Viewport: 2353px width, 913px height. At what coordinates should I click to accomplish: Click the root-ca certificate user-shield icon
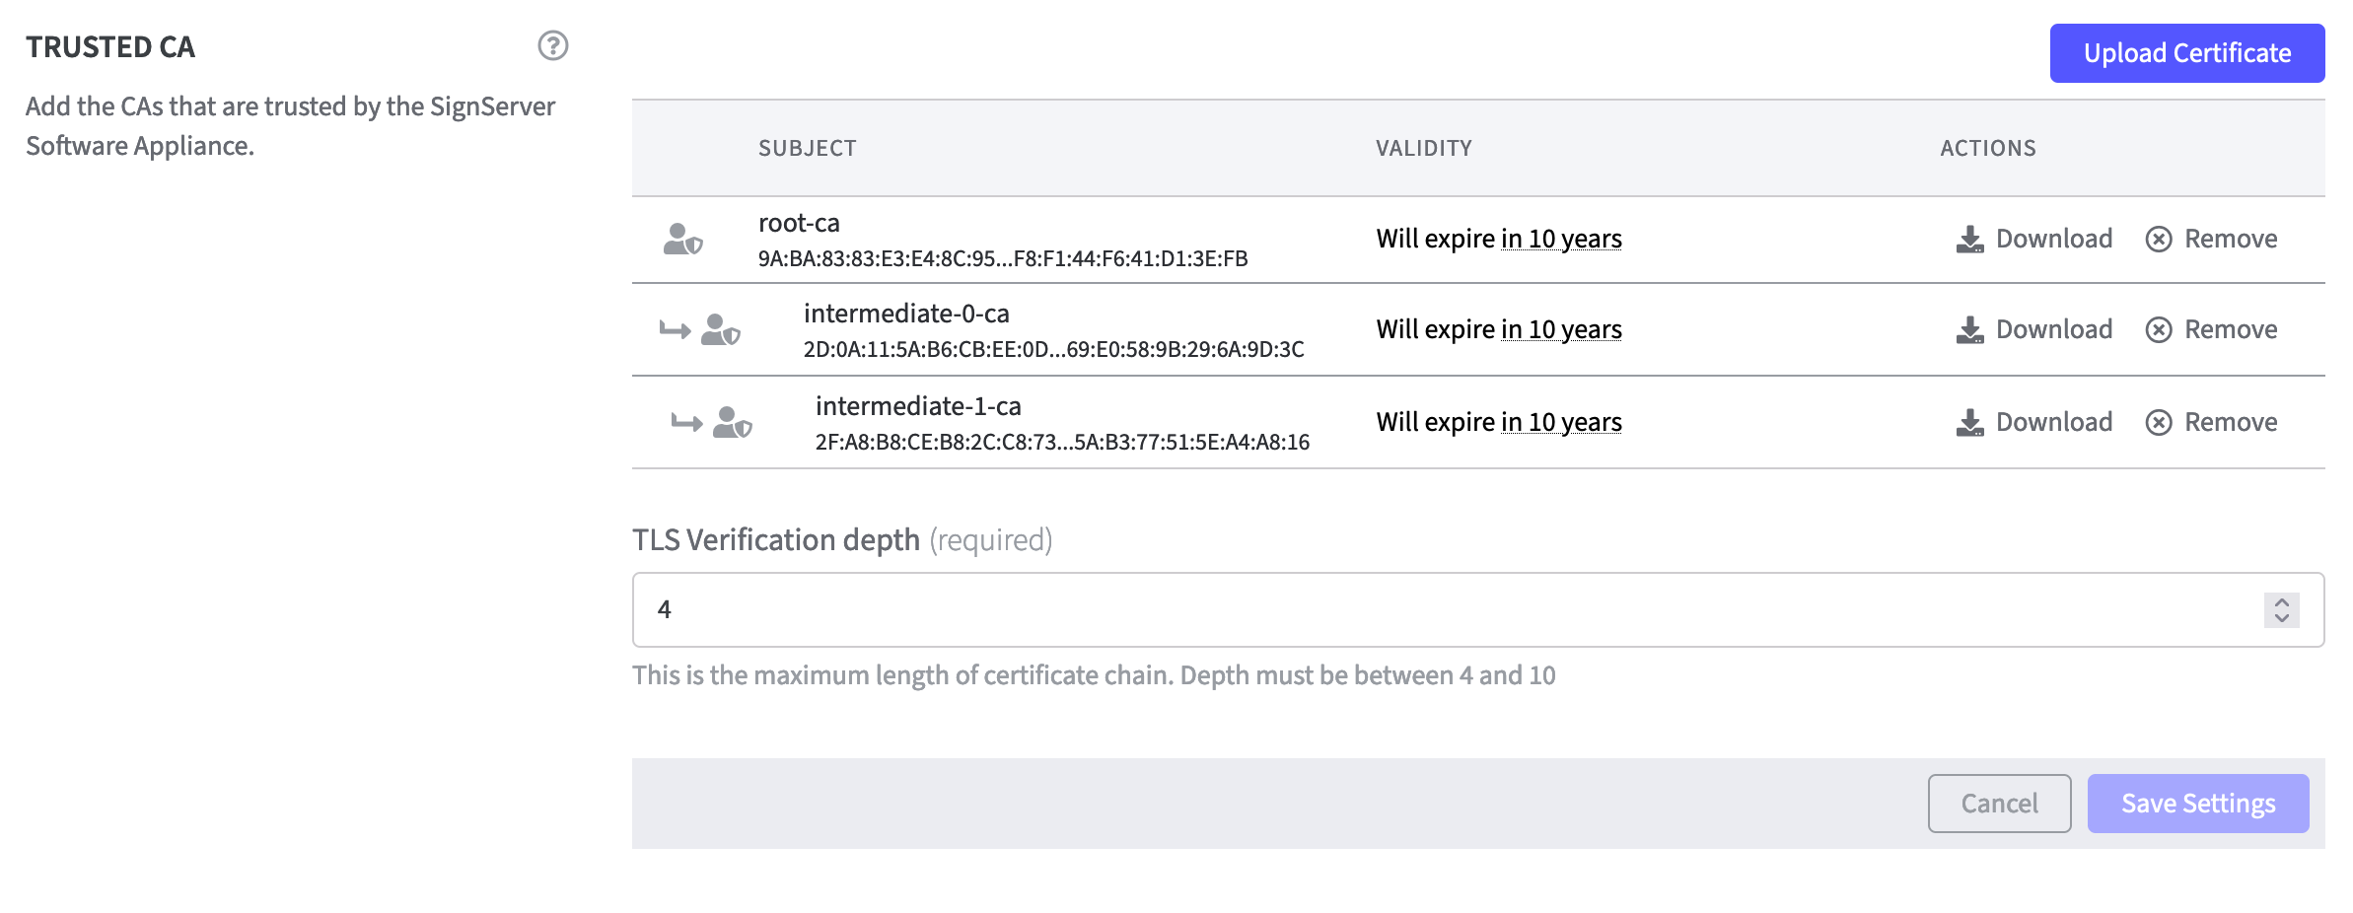click(x=682, y=240)
